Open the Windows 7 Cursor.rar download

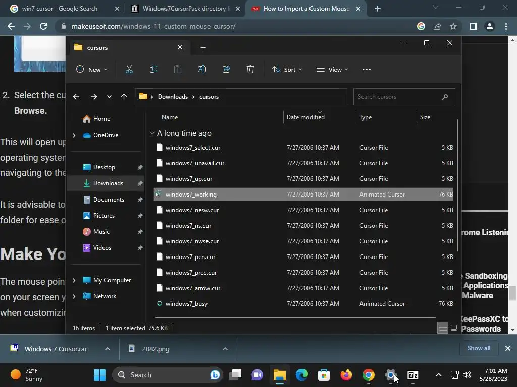pos(56,349)
